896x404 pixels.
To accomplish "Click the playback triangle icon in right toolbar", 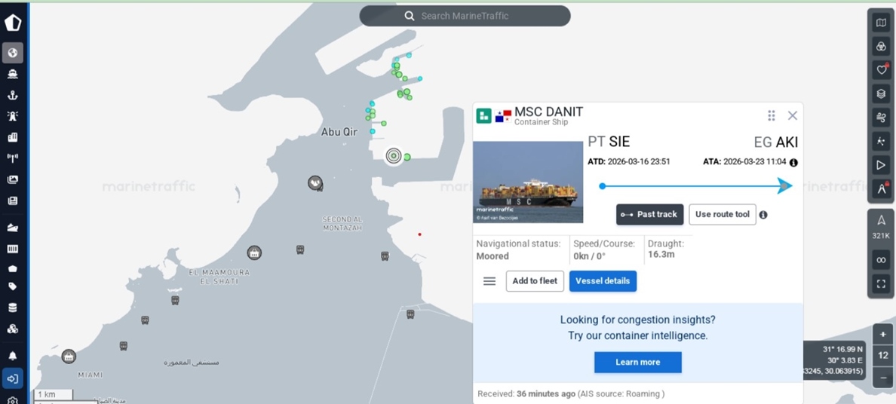I will coord(881,165).
